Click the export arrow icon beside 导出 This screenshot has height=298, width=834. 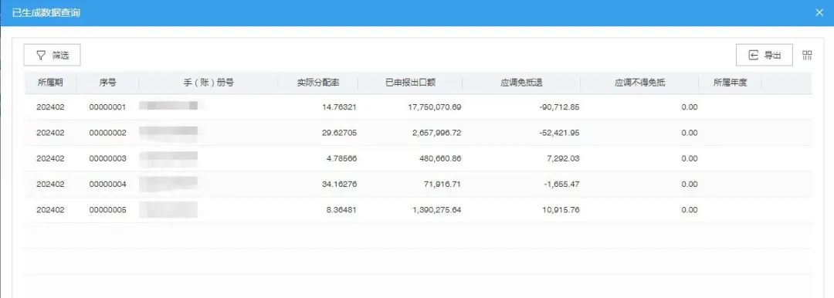pyautogui.click(x=753, y=56)
